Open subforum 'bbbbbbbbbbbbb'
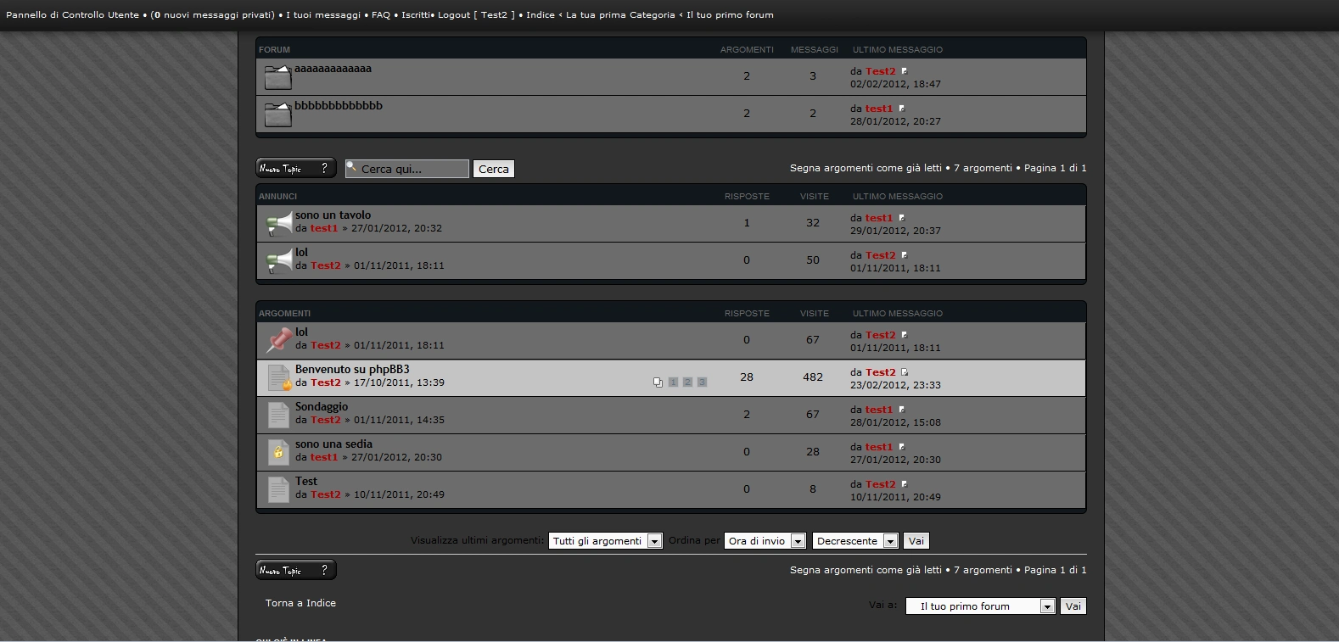 (339, 106)
